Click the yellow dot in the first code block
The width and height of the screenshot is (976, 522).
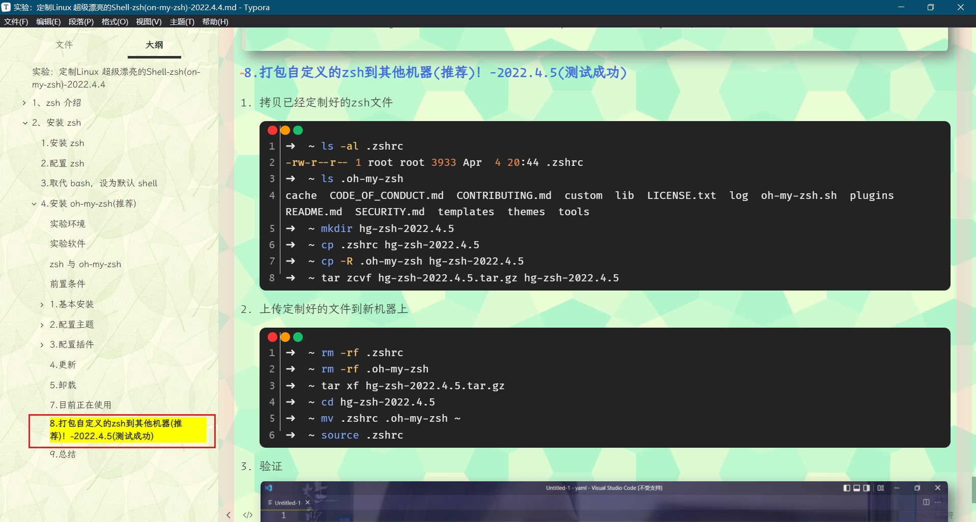coord(285,130)
